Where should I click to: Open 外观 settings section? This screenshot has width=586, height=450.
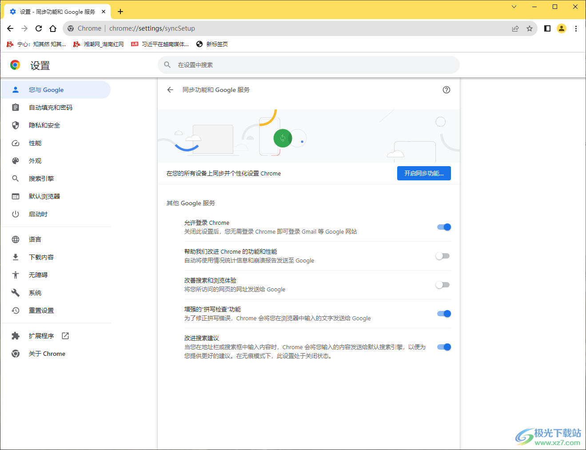click(56, 161)
